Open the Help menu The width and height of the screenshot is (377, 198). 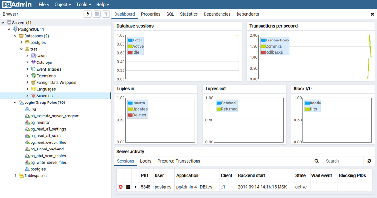tap(103, 5)
